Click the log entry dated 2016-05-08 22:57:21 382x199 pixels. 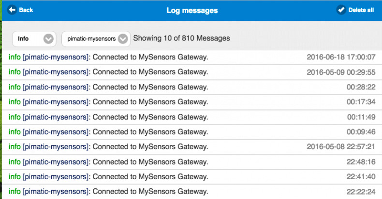point(192,147)
